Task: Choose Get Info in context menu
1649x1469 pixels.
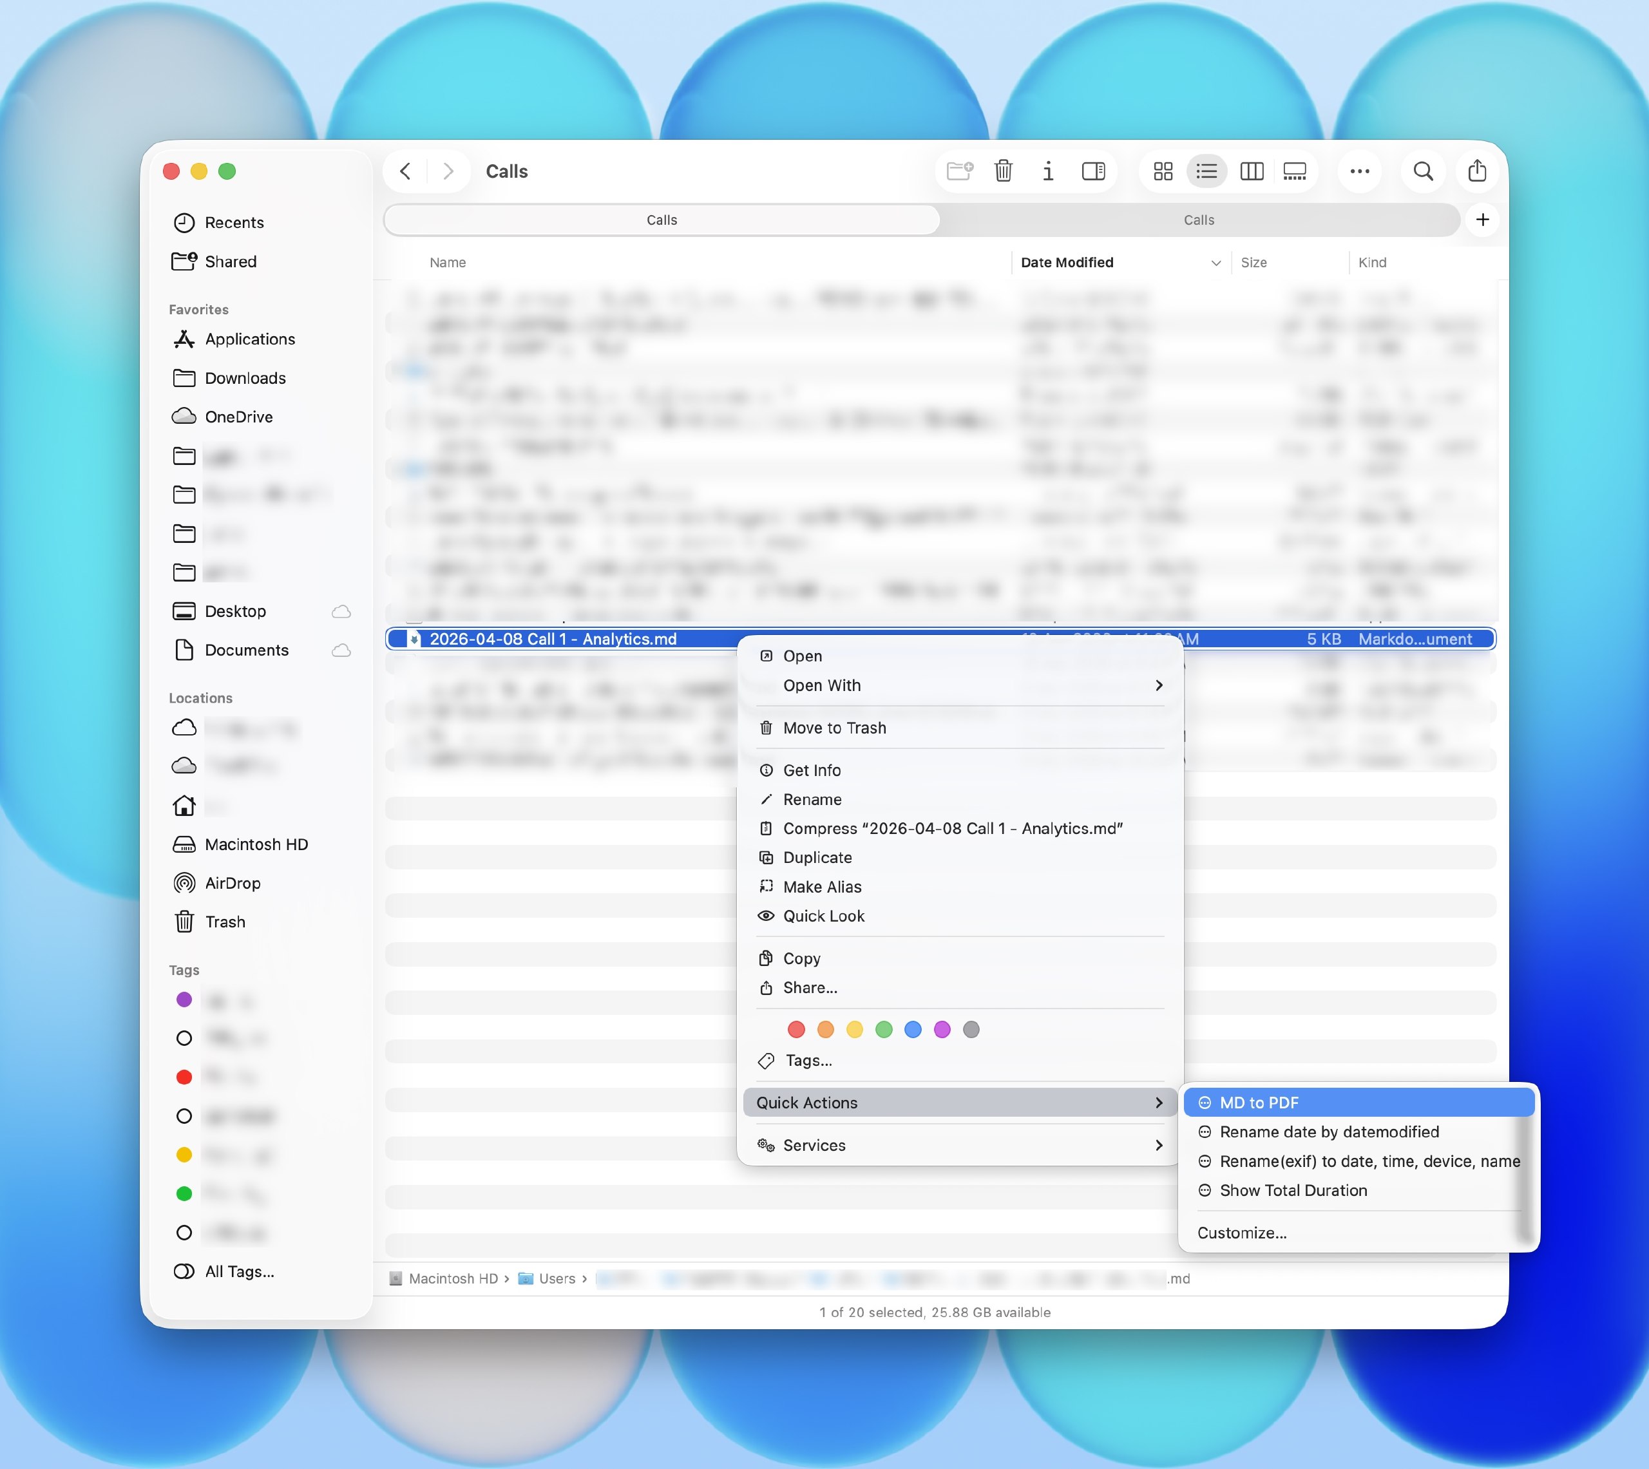Action: click(x=960, y=771)
